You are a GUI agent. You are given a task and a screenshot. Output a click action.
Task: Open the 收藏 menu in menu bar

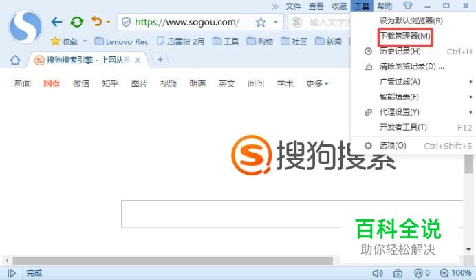[x=339, y=6]
